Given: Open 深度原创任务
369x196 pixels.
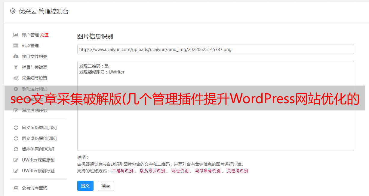Looking at the screenshot, I should (35, 110).
